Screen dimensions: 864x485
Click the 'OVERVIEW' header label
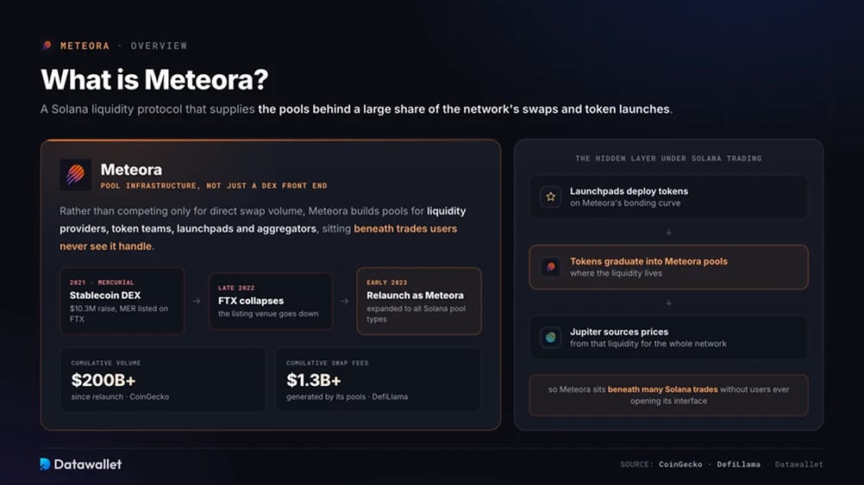159,46
